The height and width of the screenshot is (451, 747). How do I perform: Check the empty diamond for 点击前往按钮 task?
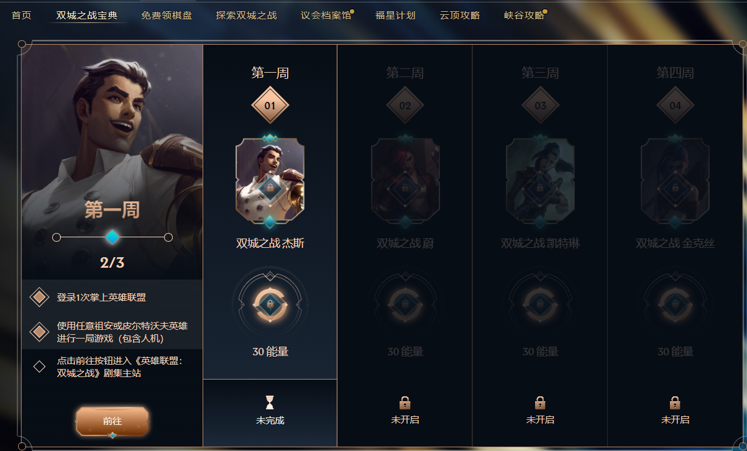[39, 367]
